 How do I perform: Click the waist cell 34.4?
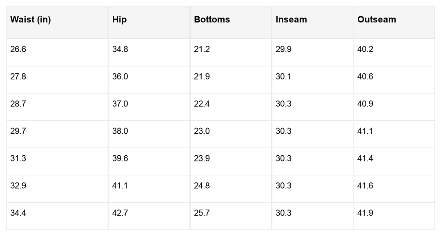tap(18, 213)
